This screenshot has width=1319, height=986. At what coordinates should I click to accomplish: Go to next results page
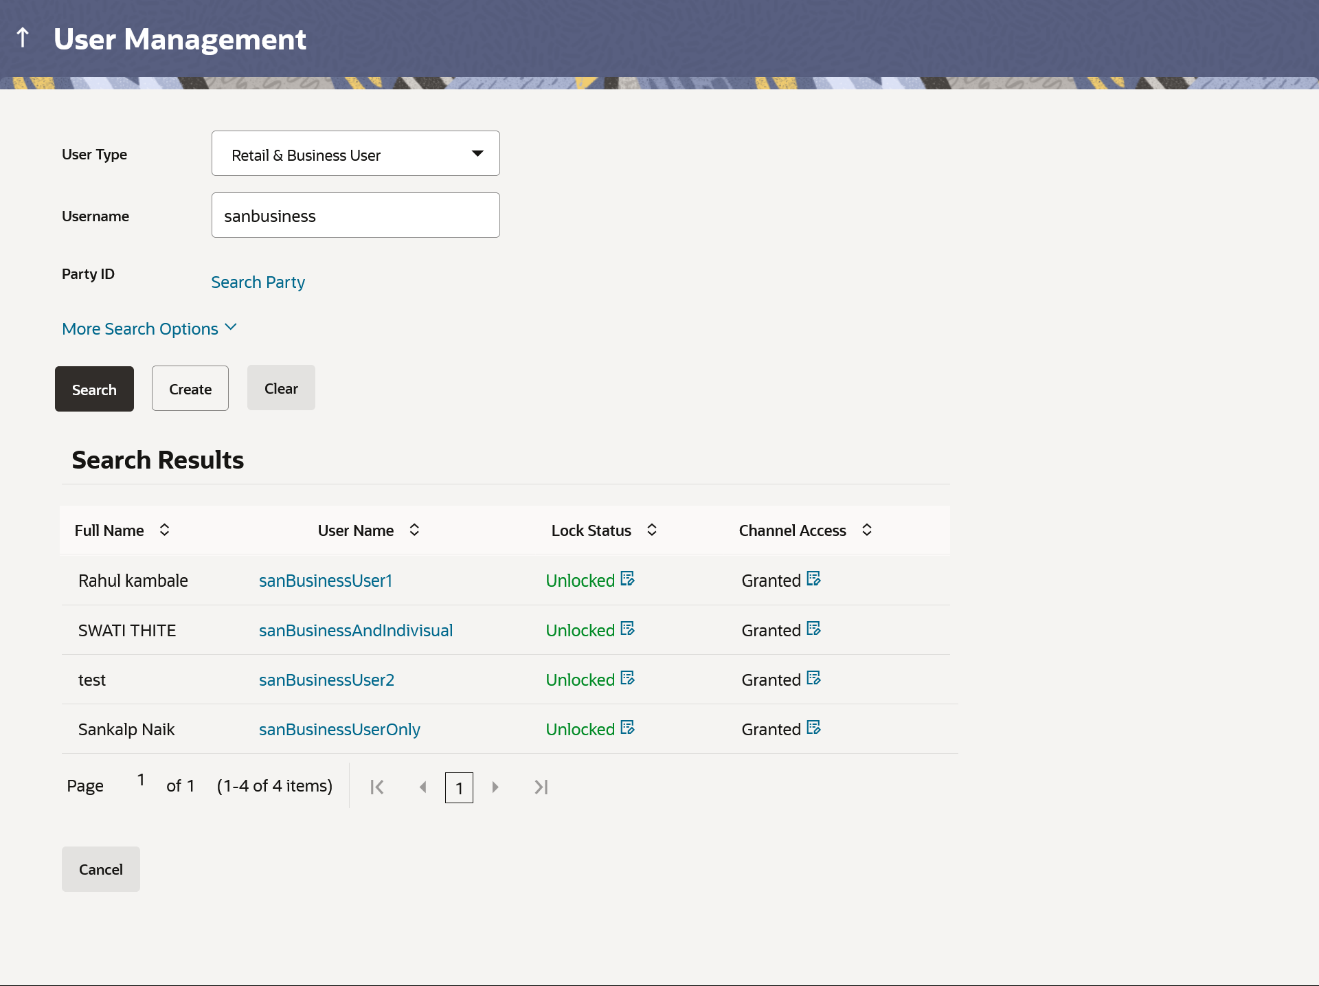(495, 787)
